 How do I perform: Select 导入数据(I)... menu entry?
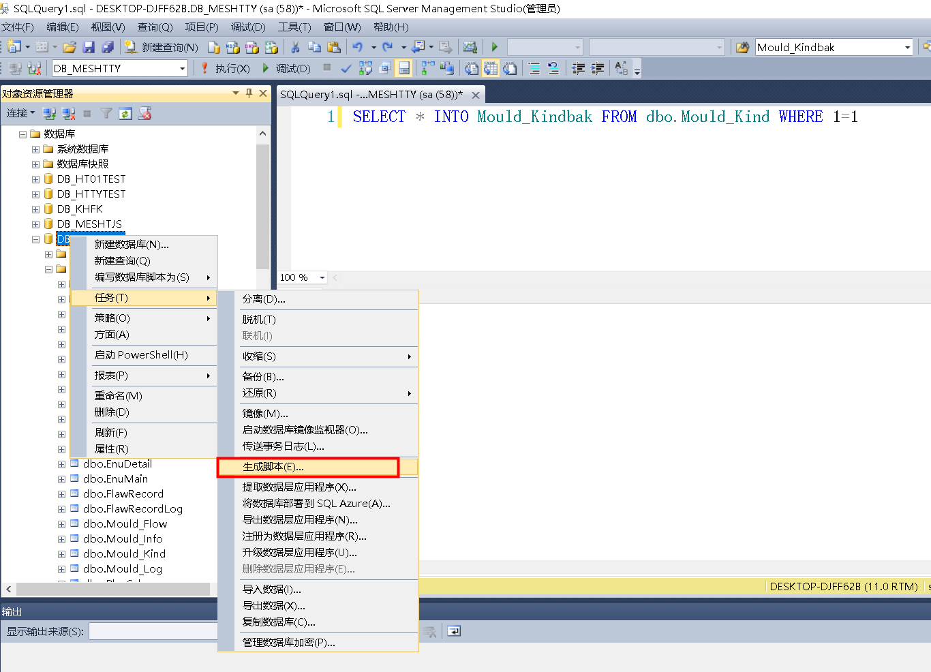[318, 590]
